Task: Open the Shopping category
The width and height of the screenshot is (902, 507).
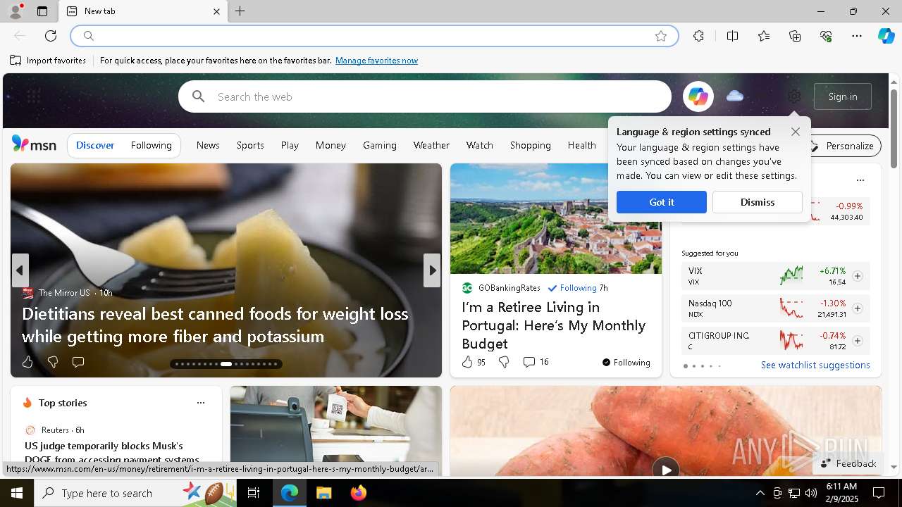Action: tap(530, 145)
